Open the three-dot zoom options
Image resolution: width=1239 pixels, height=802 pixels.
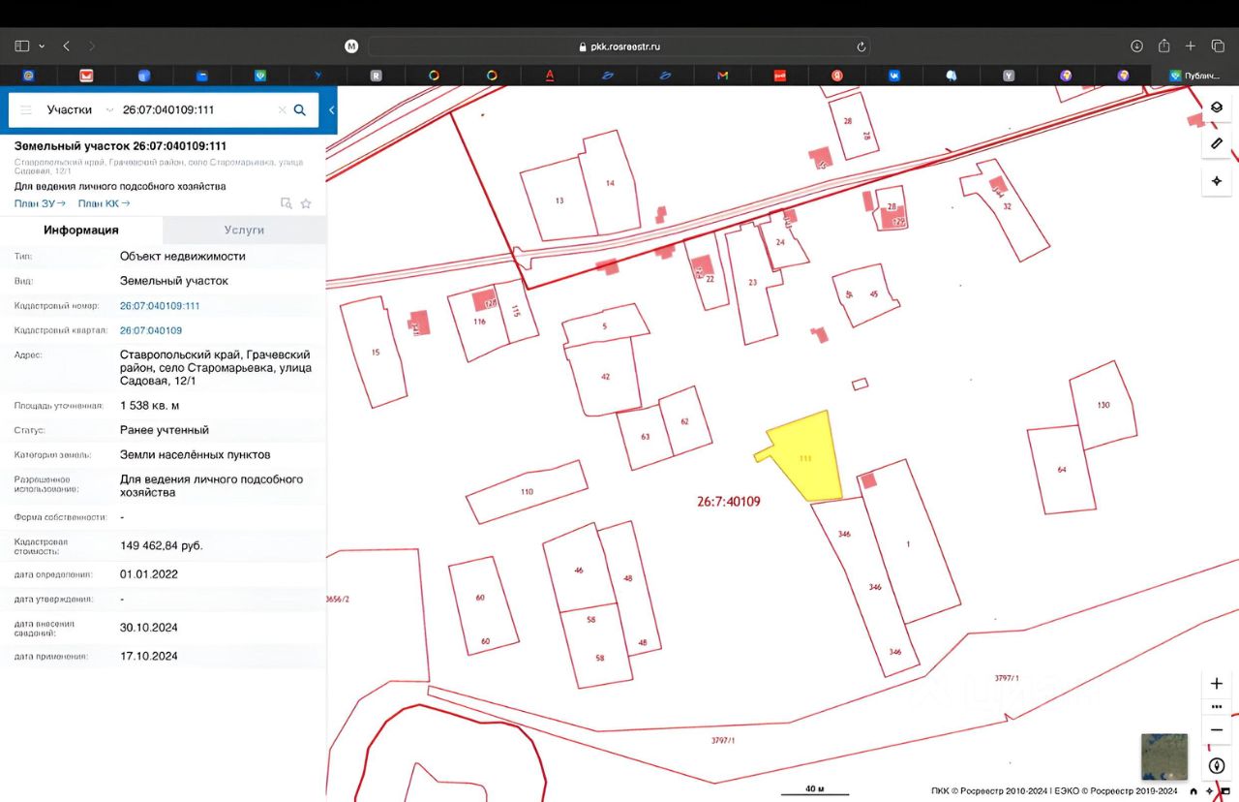tap(1217, 707)
